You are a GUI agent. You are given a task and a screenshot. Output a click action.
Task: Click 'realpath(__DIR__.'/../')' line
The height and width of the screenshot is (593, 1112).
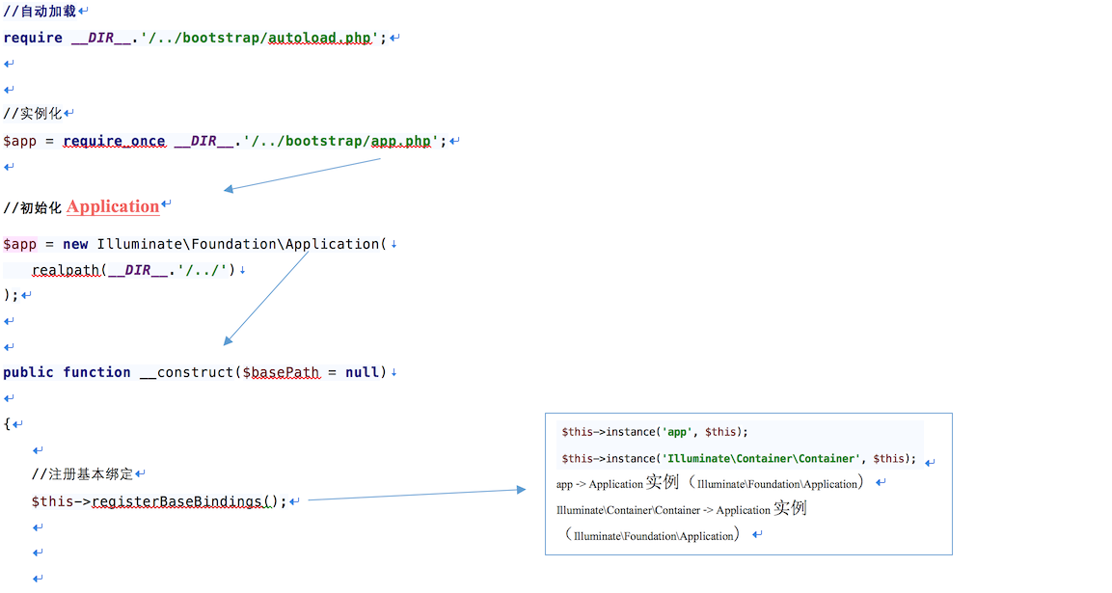point(133,270)
